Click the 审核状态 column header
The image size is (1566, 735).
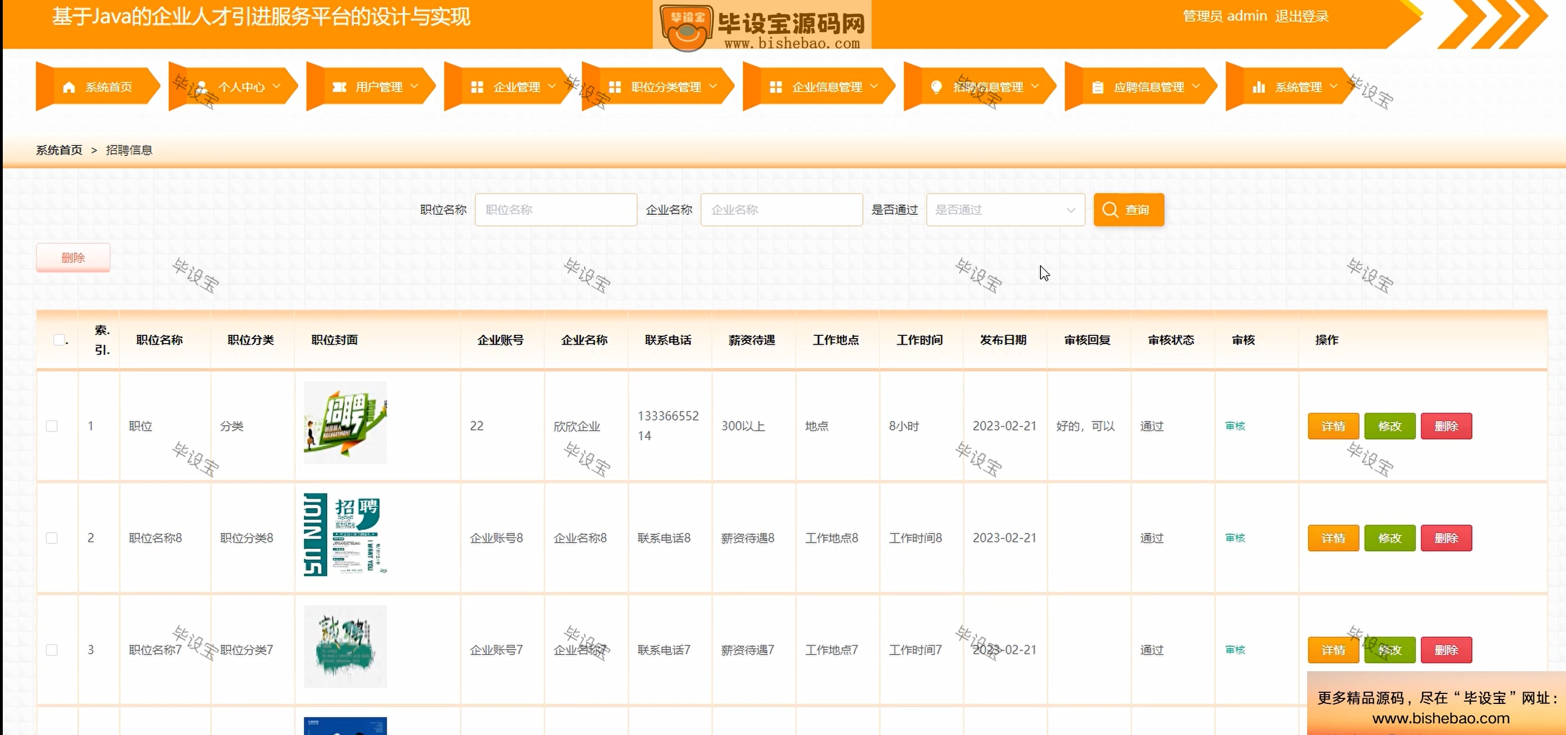pyautogui.click(x=1171, y=340)
